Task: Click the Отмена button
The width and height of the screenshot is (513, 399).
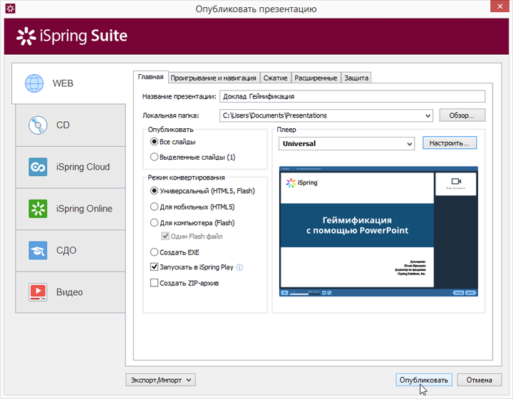Action: point(480,380)
